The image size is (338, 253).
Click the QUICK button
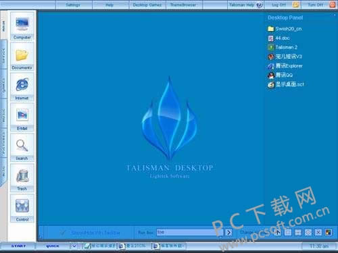click(x=53, y=246)
